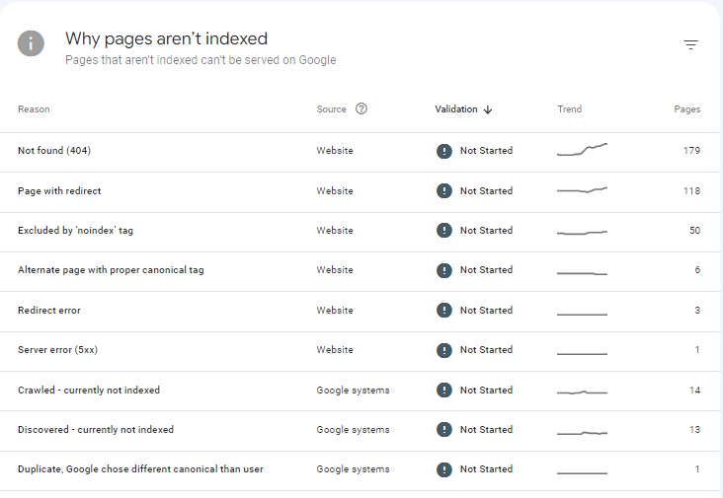The image size is (723, 498).
Task: Click the Redirect error status icon
Action: (x=444, y=311)
